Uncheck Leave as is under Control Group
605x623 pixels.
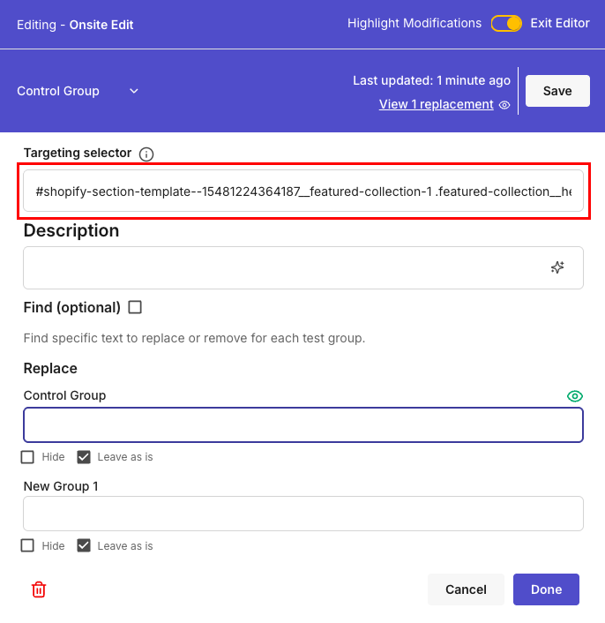click(x=84, y=457)
